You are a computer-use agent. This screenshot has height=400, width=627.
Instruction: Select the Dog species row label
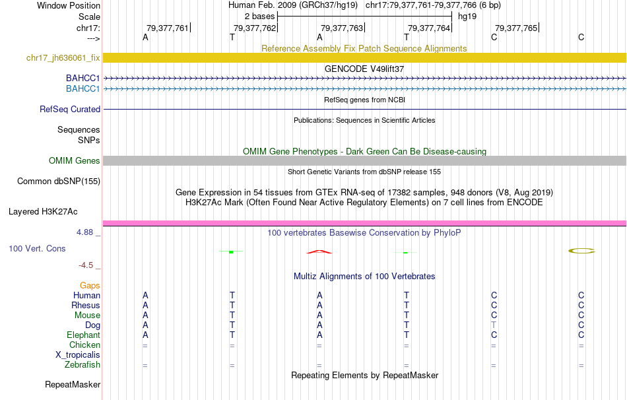(93, 325)
